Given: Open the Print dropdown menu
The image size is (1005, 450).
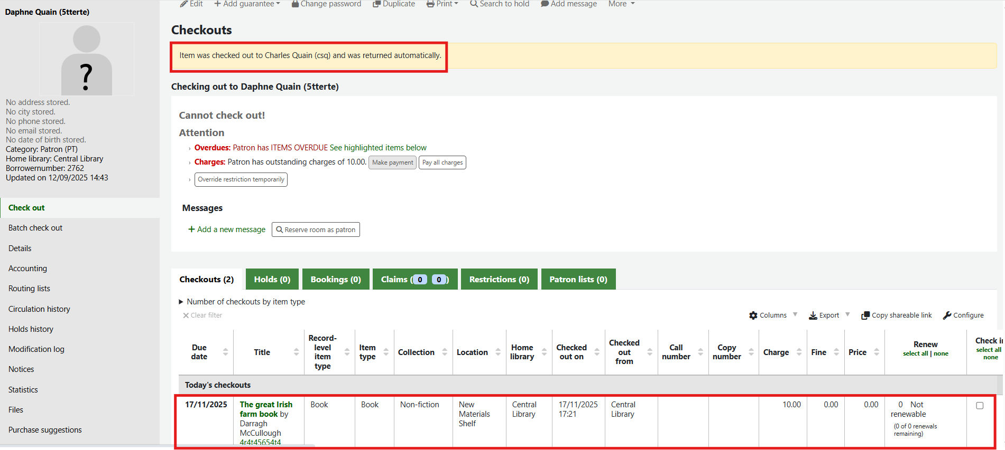Looking at the screenshot, I should pos(443,4).
